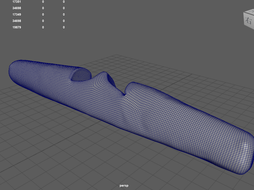Click the persp camera label

(x=124, y=186)
